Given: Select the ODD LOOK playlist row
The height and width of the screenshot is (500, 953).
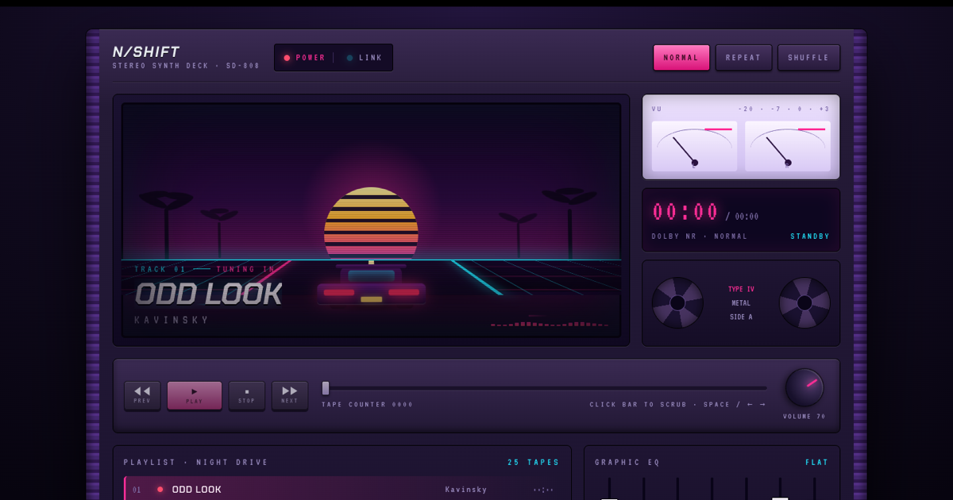Looking at the screenshot, I should click(341, 489).
